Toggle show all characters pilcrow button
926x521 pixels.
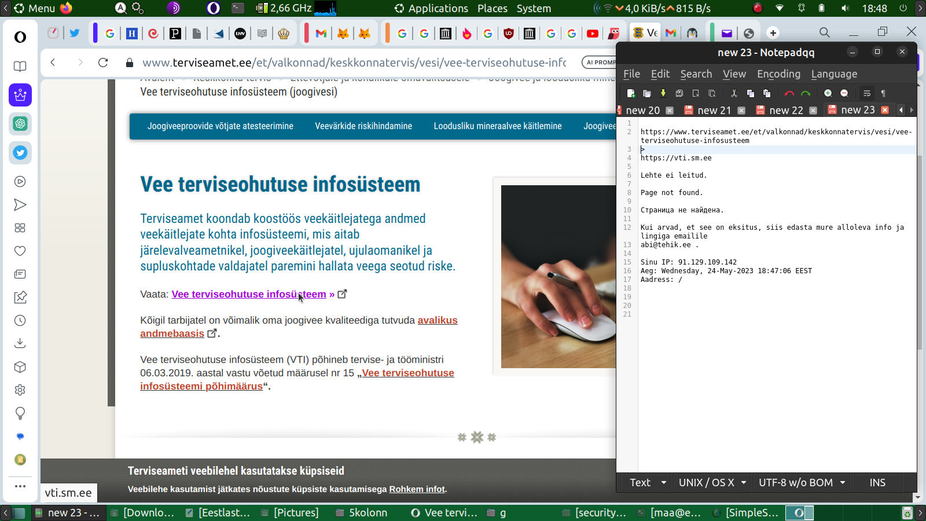883,93
